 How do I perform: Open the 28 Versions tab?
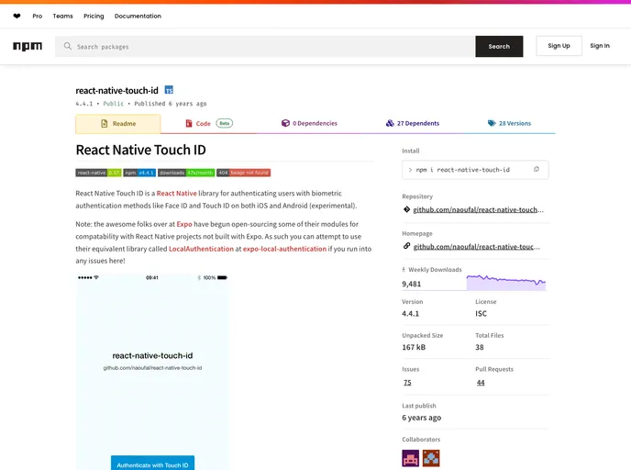[x=509, y=124]
